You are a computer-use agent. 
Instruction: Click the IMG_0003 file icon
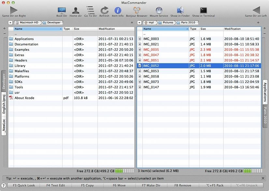pyautogui.click(x=140, y=39)
